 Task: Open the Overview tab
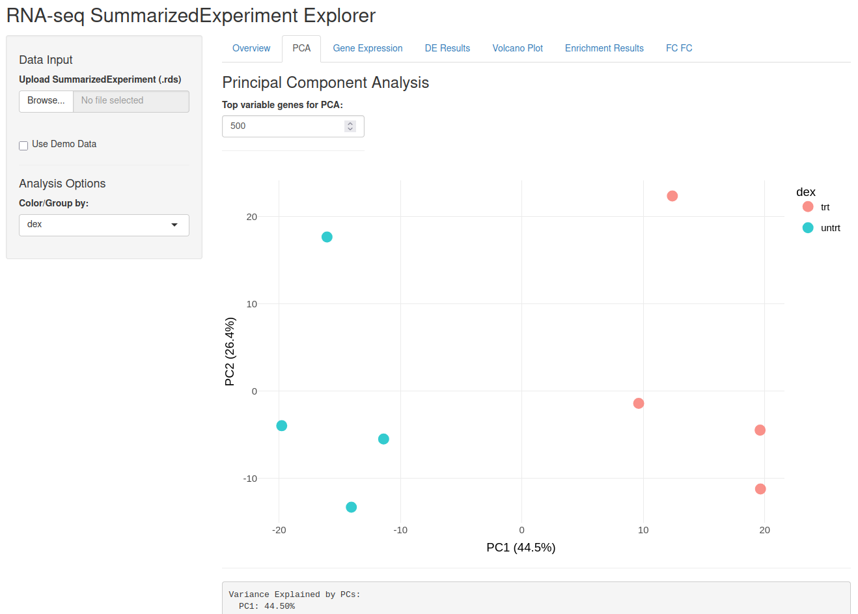click(251, 48)
